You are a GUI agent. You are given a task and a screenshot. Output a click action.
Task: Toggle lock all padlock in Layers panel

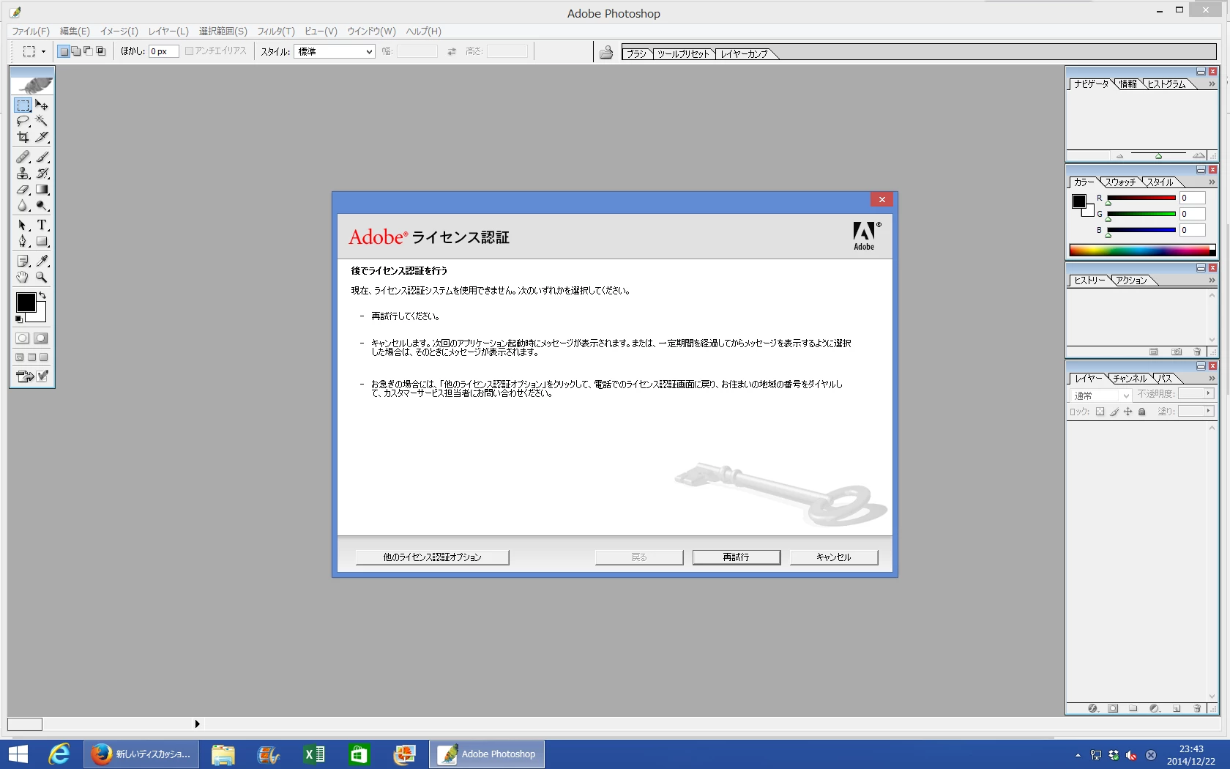(1141, 412)
